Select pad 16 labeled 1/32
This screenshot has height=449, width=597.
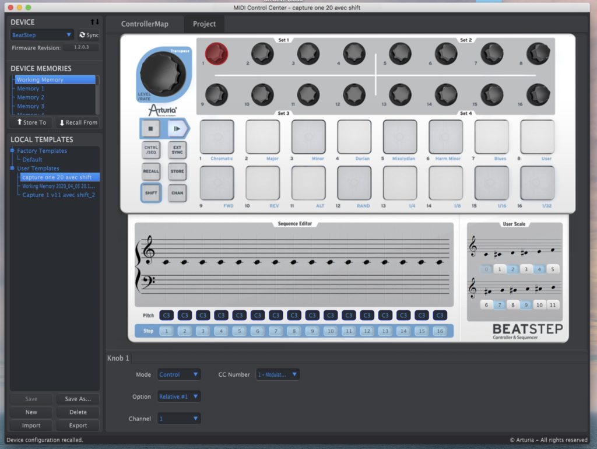[x=537, y=183]
